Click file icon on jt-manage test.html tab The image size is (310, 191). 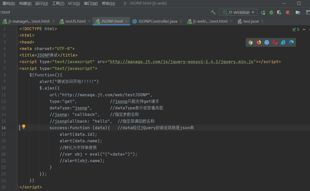(x=5, y=21)
